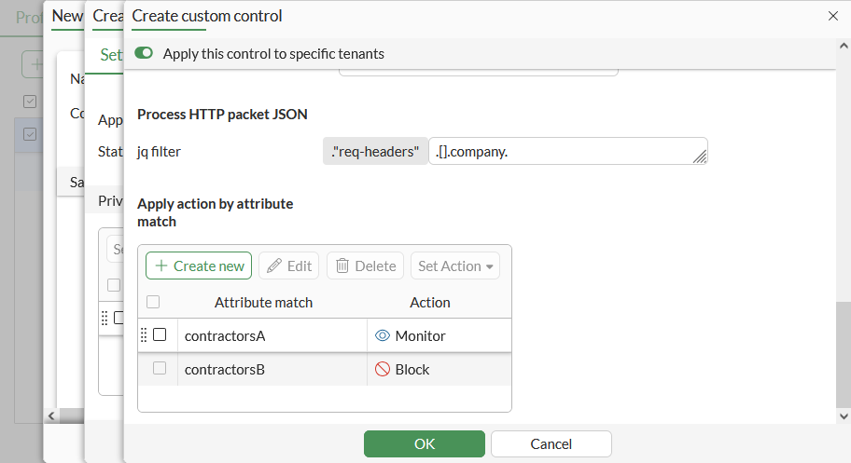The image size is (851, 463).
Task: Click the Action column header
Action: tap(430, 303)
